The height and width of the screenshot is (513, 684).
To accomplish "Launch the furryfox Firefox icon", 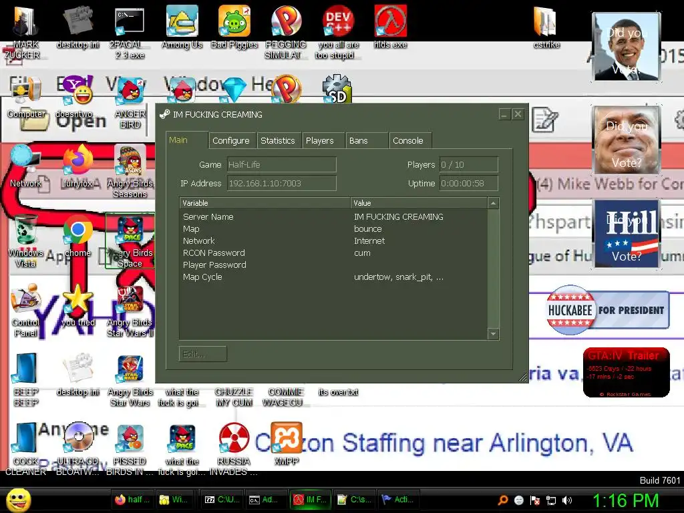I will point(77,160).
